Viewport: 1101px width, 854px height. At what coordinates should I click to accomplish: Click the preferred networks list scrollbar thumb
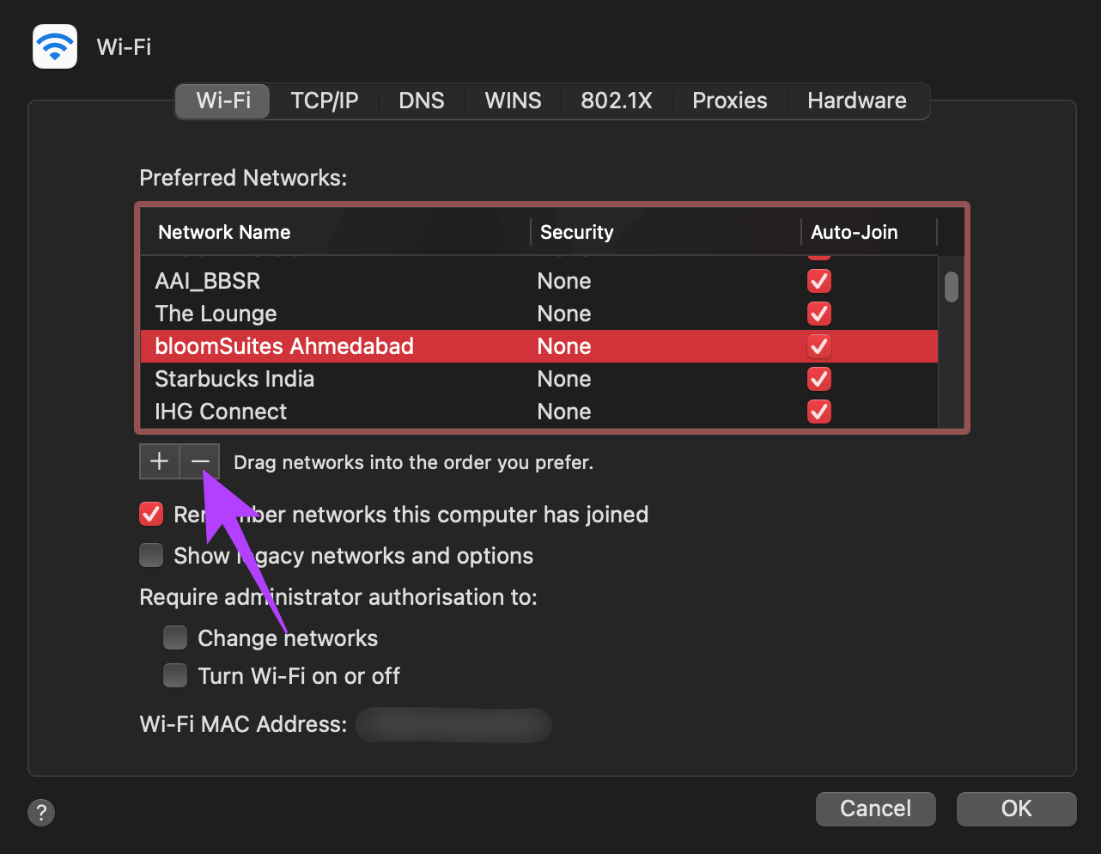(951, 287)
